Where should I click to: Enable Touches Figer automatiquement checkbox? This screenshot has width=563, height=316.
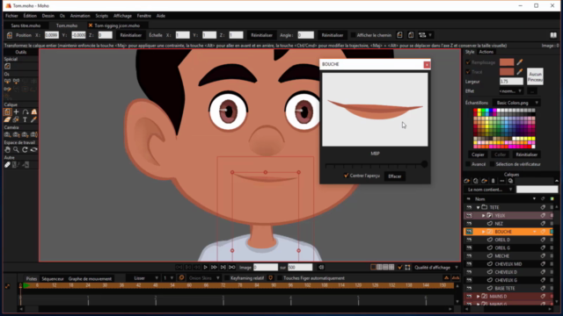pyautogui.click(x=280, y=278)
